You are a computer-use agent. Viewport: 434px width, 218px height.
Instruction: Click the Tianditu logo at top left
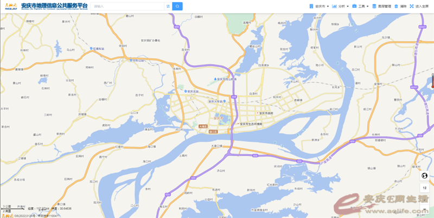[11, 6]
